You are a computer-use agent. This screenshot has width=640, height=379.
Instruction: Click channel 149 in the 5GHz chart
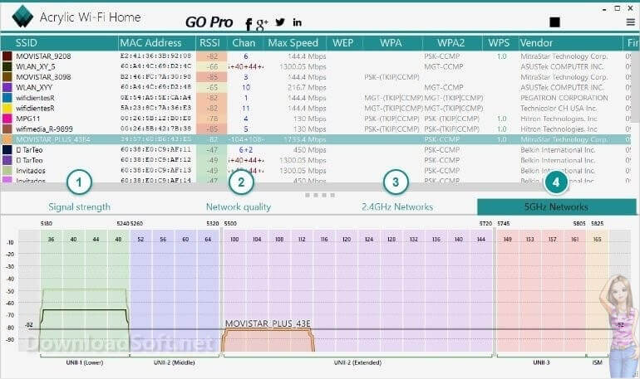click(507, 240)
